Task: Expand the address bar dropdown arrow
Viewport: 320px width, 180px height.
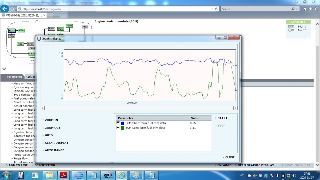Action: click(x=212, y=9)
